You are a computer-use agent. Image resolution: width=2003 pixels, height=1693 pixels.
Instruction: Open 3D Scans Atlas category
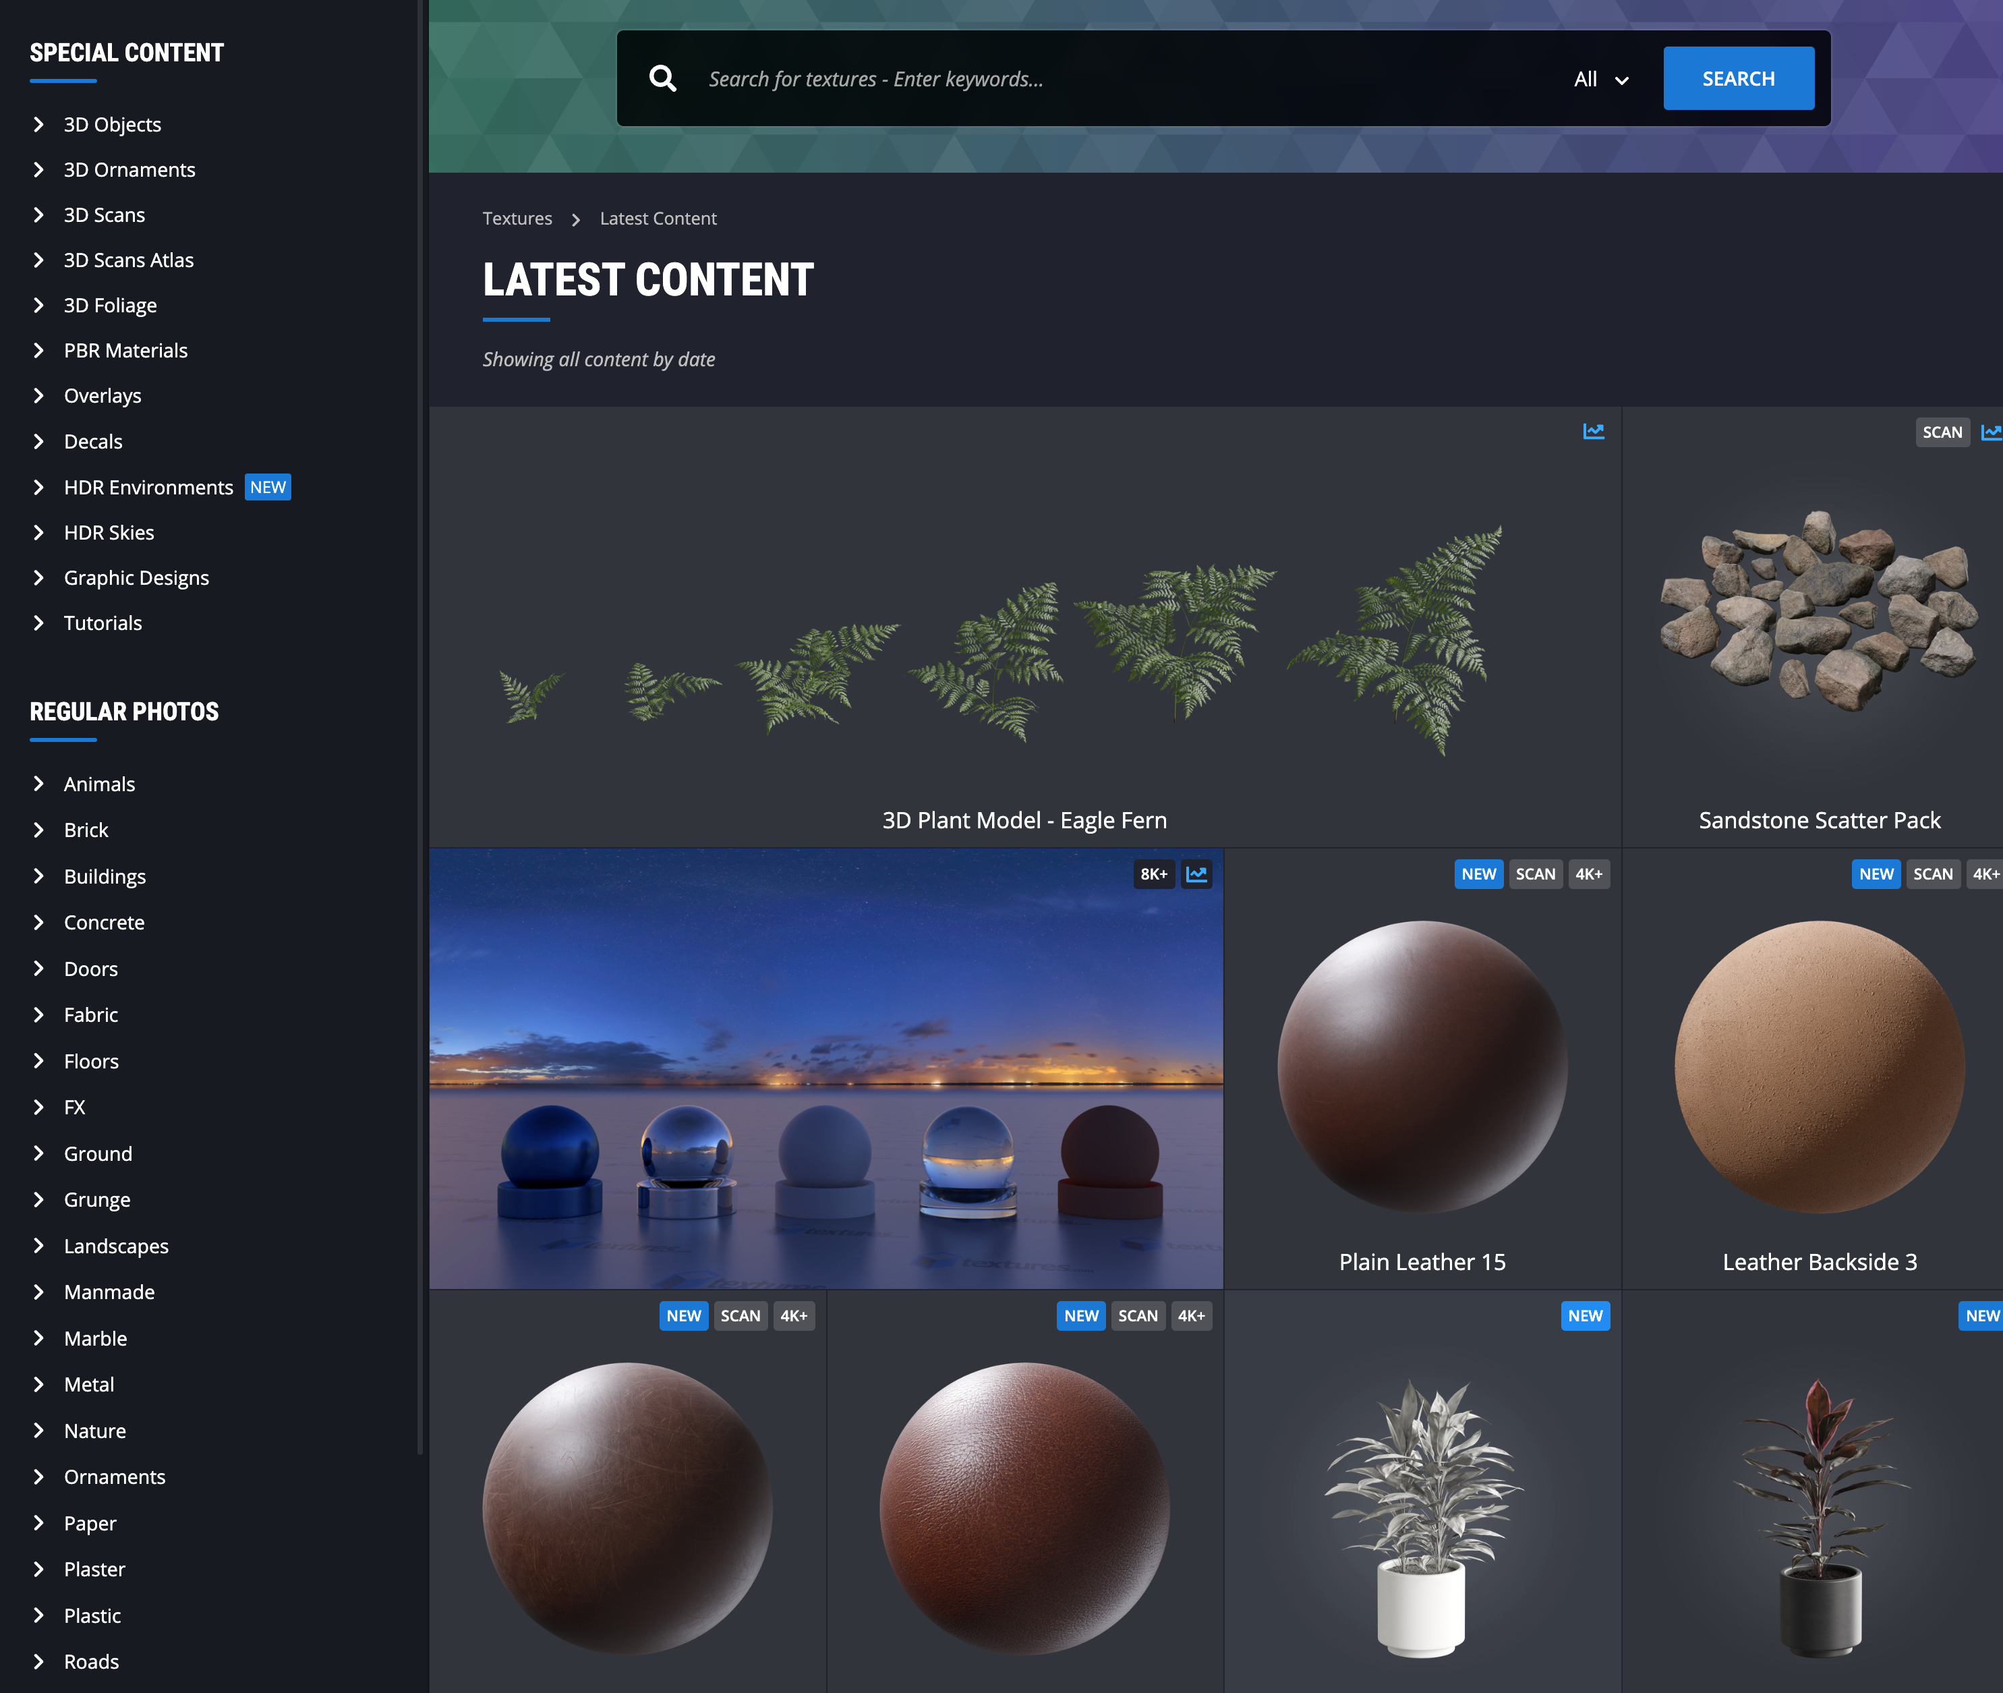pos(129,260)
